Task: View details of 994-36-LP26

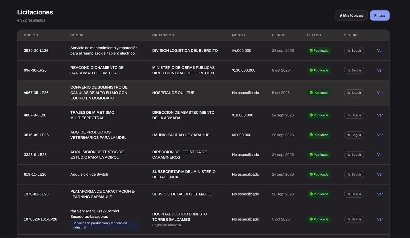Action: pyautogui.click(x=380, y=70)
